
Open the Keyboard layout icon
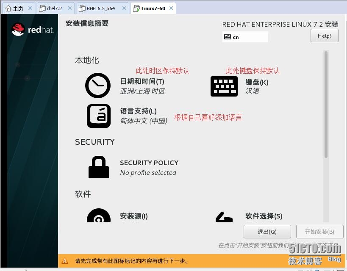(224, 86)
